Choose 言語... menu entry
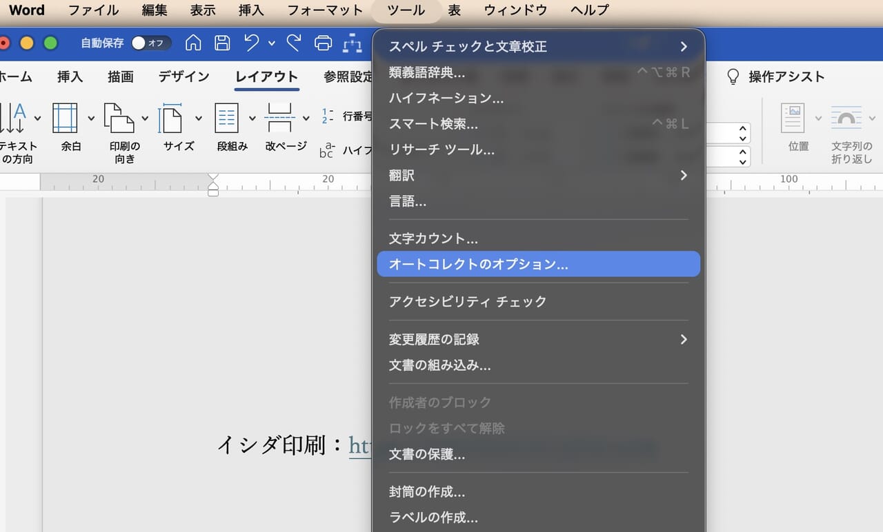883x532 pixels. pyautogui.click(x=539, y=202)
